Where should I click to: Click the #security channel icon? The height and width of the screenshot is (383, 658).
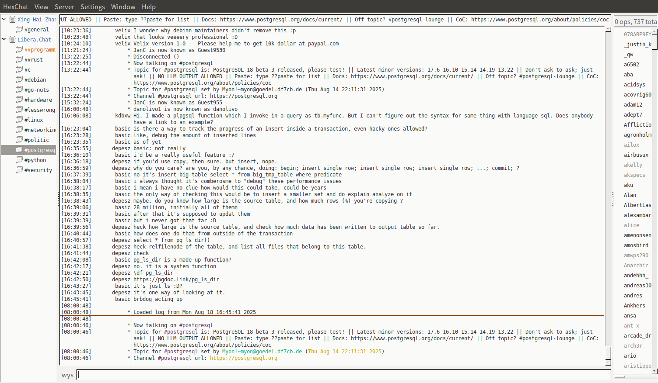[x=19, y=170]
